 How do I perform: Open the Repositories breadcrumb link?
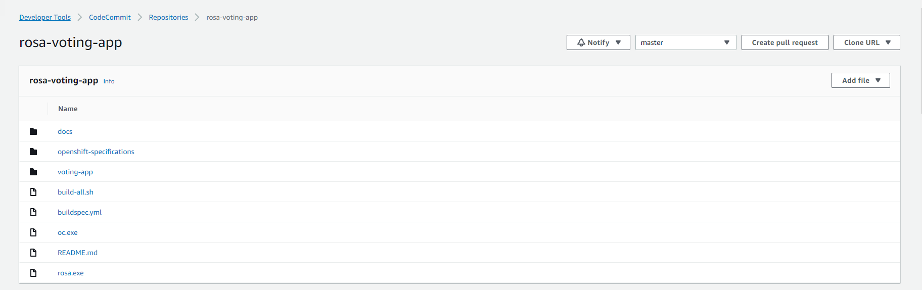tap(168, 17)
